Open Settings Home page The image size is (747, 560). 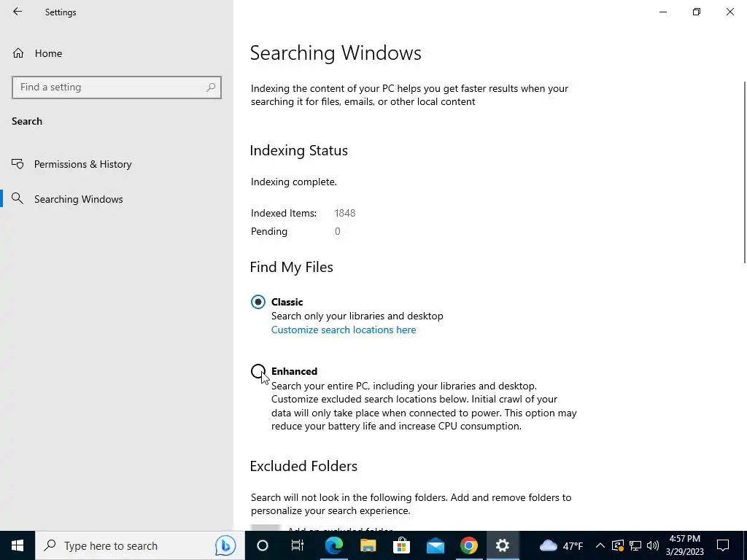(x=38, y=53)
